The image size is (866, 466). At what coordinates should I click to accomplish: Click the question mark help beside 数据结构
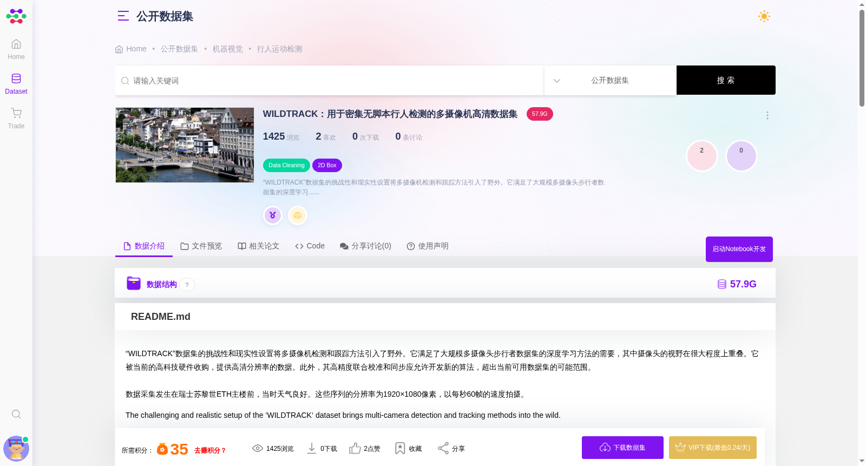point(187,285)
